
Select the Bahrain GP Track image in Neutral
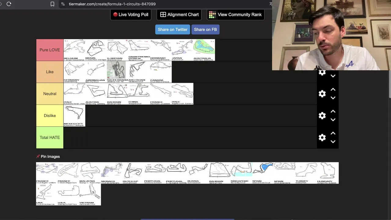(118, 94)
